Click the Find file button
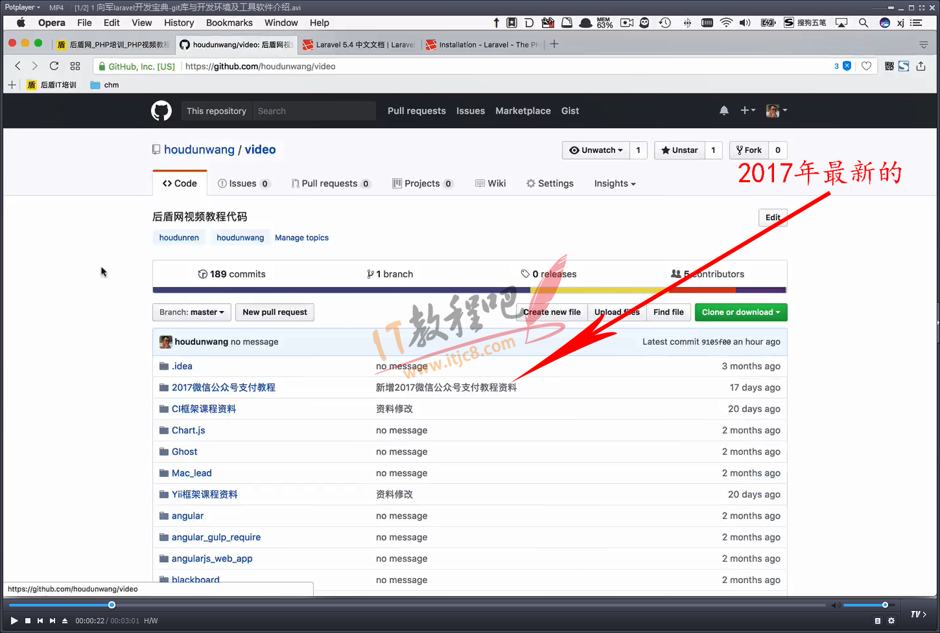The width and height of the screenshot is (940, 633). 668,312
